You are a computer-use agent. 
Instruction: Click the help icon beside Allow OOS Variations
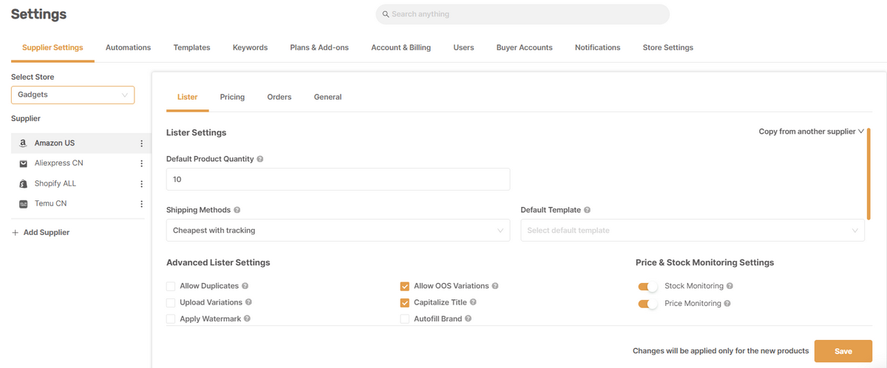coord(495,286)
